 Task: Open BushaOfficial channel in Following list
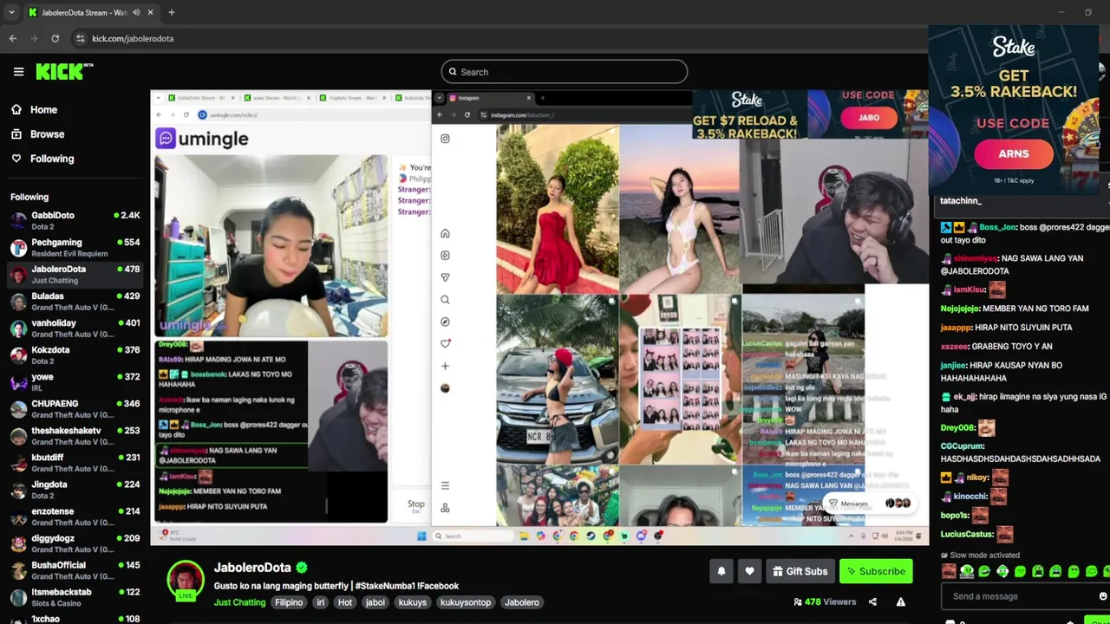pos(75,570)
